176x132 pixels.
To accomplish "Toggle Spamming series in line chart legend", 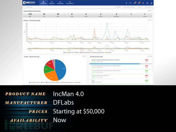I will (95, 52).
